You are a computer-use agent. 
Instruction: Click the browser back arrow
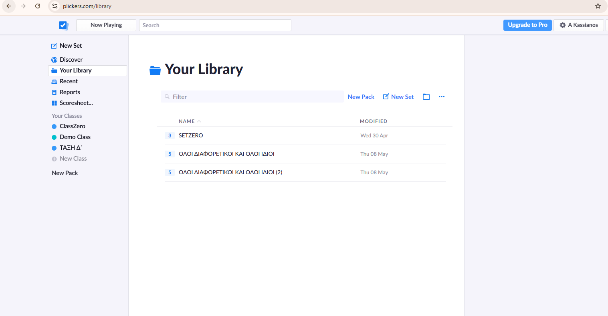point(9,6)
